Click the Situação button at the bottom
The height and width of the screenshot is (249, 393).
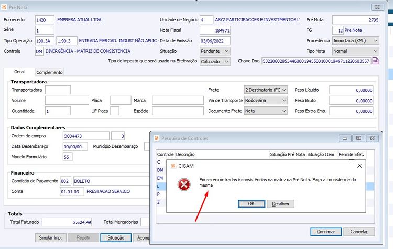pos(116,237)
